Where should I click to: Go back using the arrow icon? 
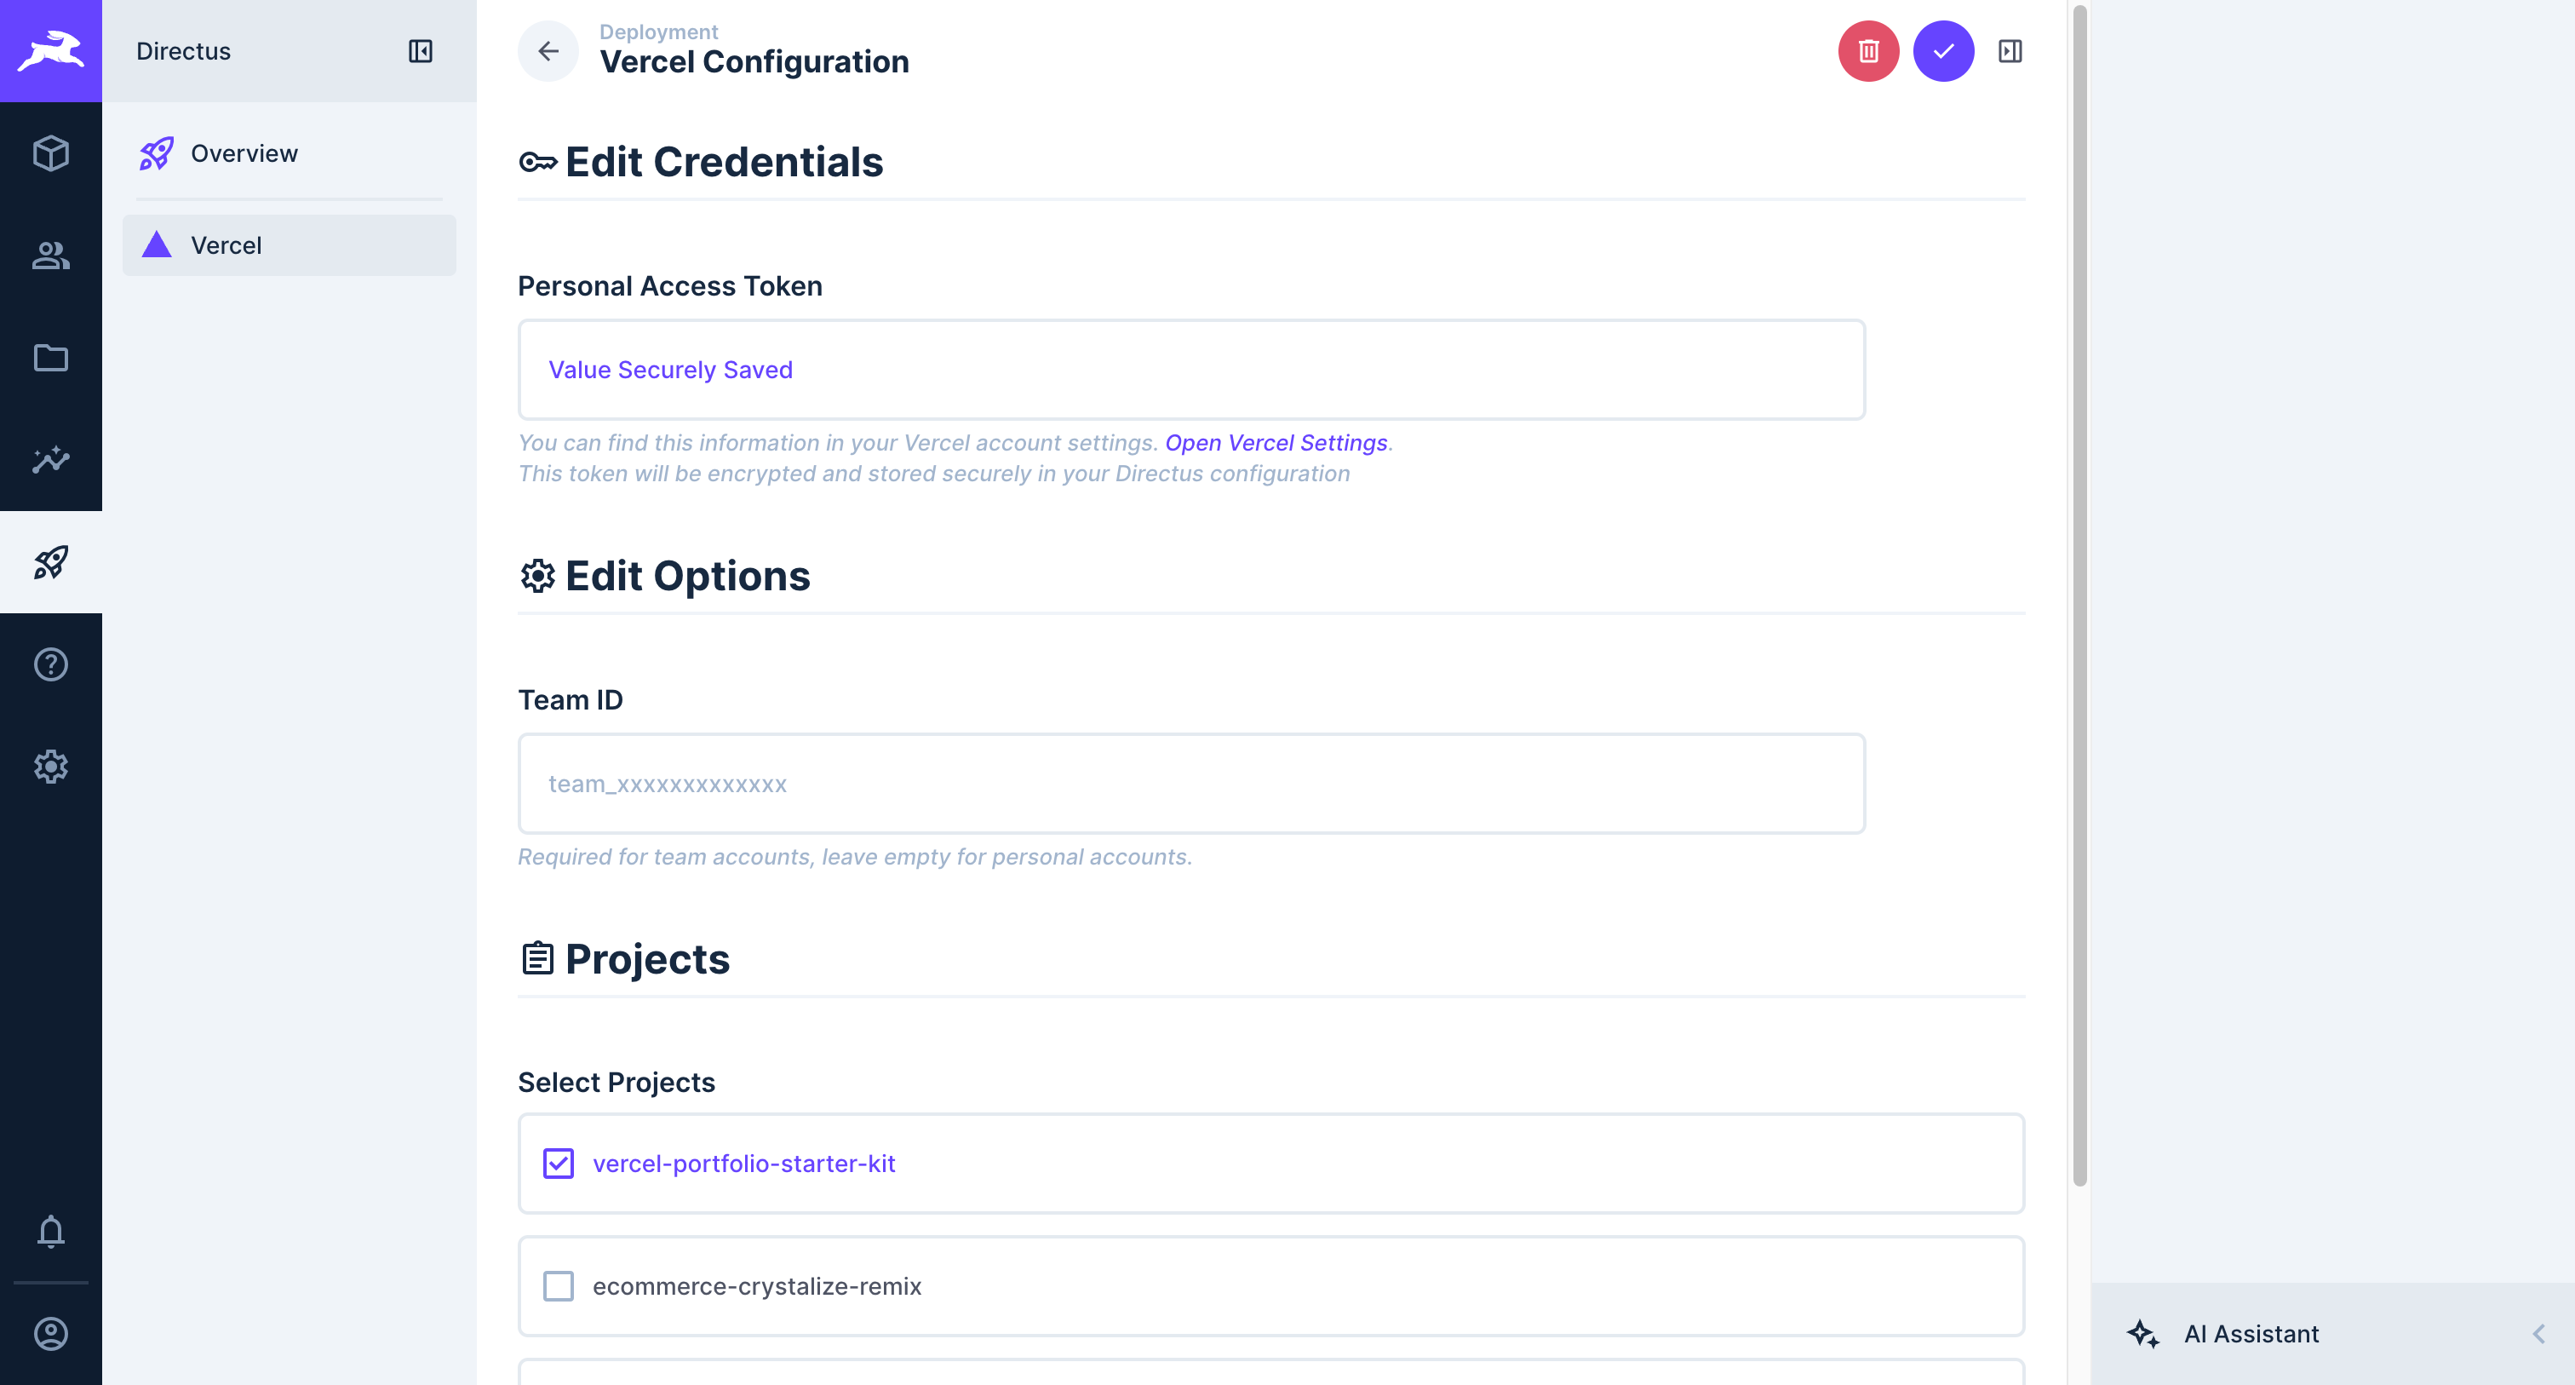tap(548, 51)
